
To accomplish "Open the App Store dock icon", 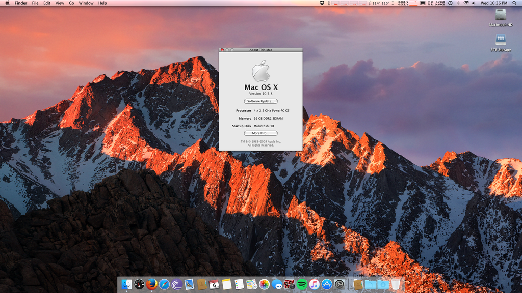I will [x=327, y=284].
